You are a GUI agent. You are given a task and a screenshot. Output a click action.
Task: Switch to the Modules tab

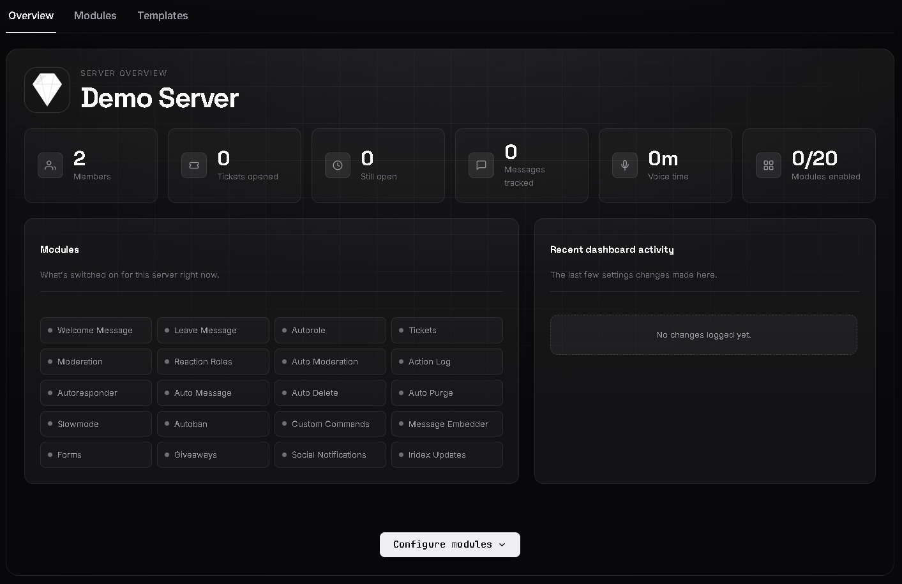point(95,16)
